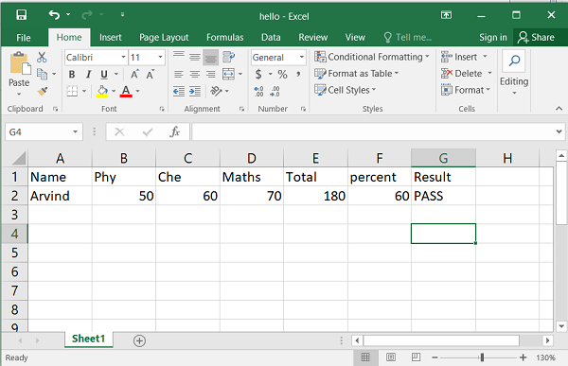
Task: Click the Decrease Indent icon
Action: (179, 91)
